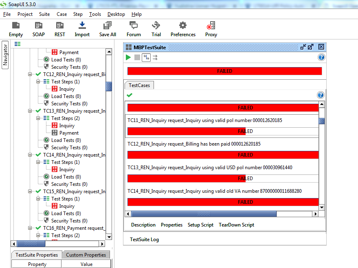Click the TC11 FAILED progress bar
The height and width of the screenshot is (268, 358).
(223, 131)
